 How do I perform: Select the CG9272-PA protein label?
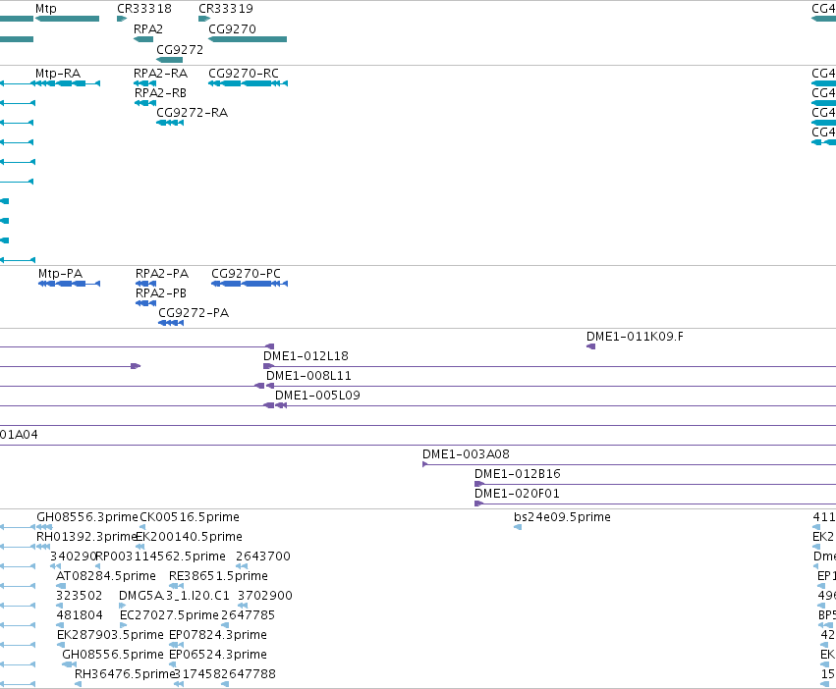pos(194,313)
